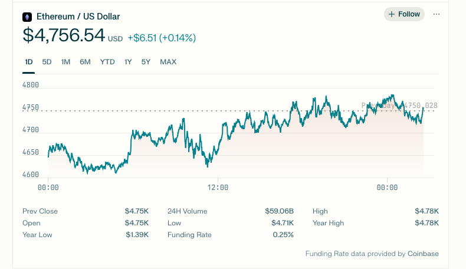The height and width of the screenshot is (269, 466).
Task: Select the YTD range tab
Action: tap(107, 62)
